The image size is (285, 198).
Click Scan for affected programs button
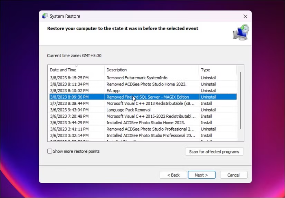[214, 151]
